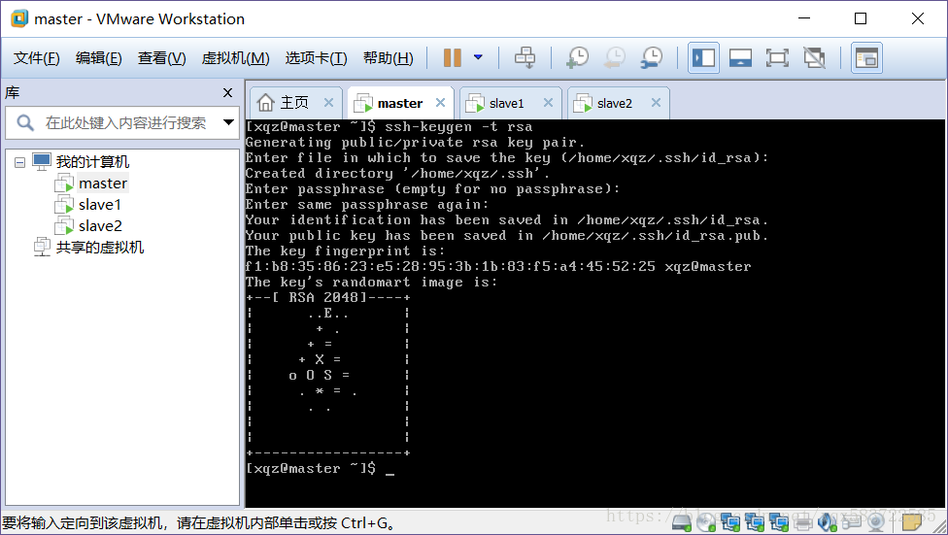
Task: Open the 查看(V) menu
Action: coord(161,58)
